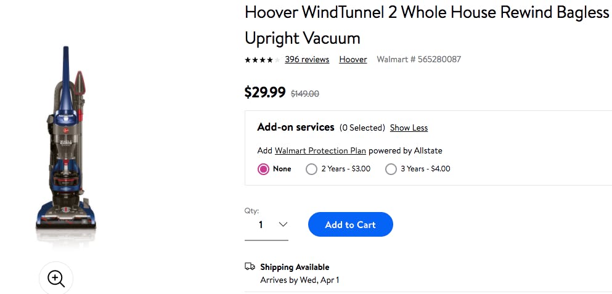Select the None protection plan option
The width and height of the screenshot is (612, 294).
point(264,169)
